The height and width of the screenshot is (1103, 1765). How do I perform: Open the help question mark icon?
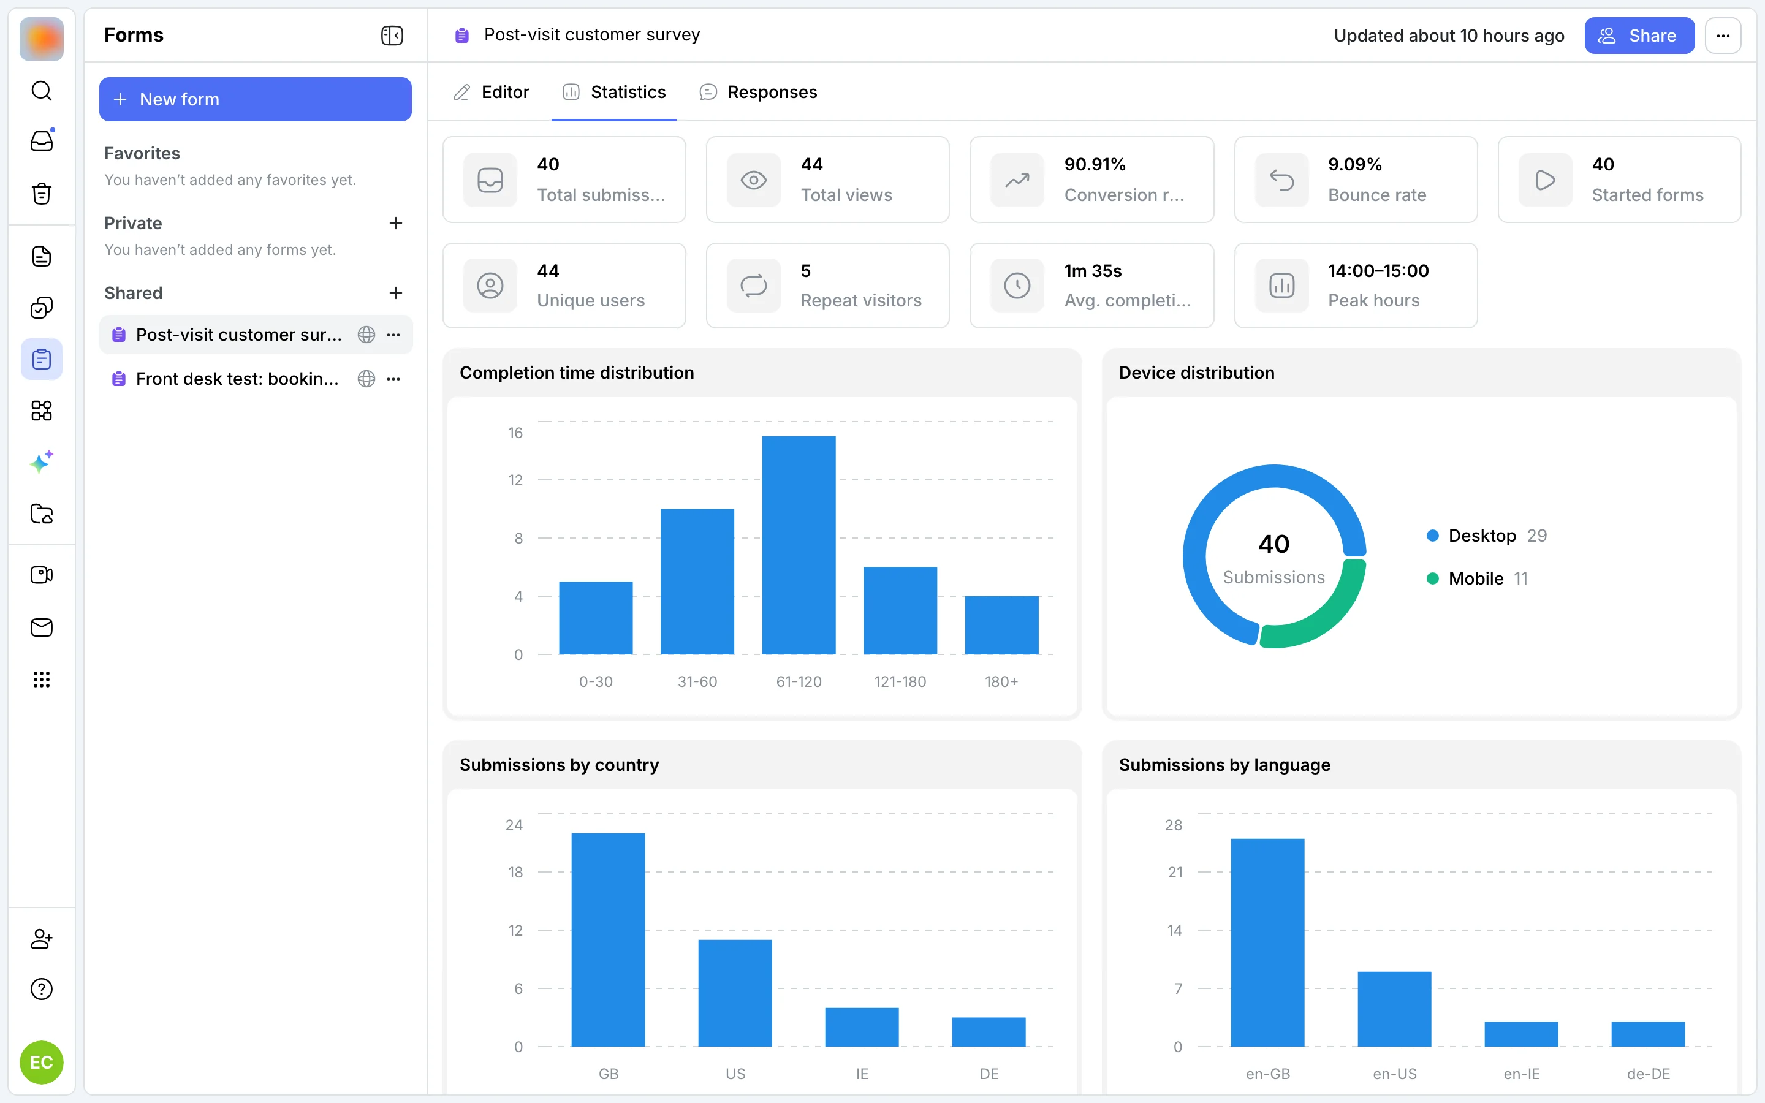pos(42,989)
